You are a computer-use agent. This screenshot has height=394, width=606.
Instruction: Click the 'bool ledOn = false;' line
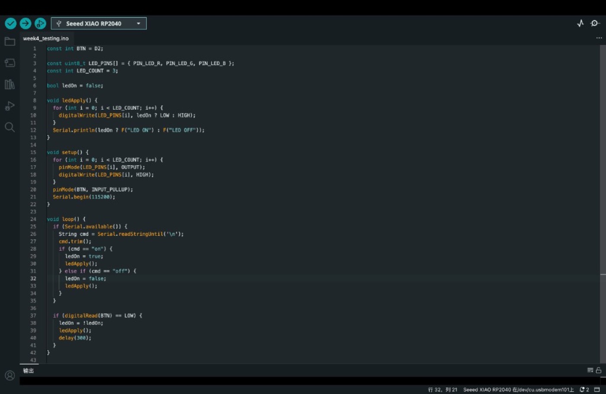coord(75,86)
